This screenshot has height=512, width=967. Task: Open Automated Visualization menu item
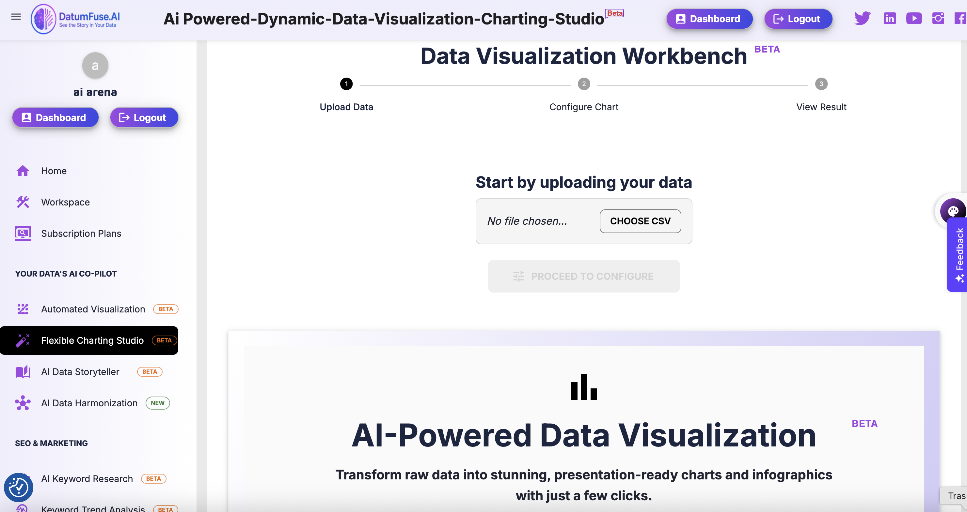(x=89, y=309)
